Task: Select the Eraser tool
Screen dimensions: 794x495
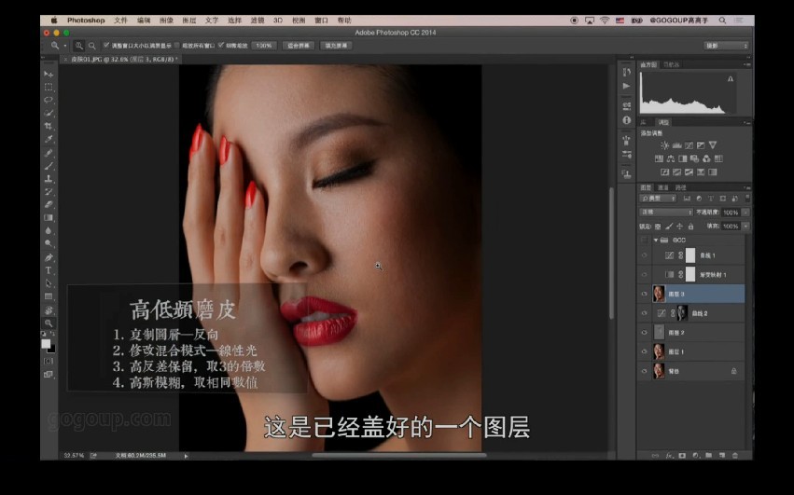Action: [x=49, y=205]
